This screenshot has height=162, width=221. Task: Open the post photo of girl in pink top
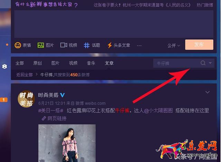pyautogui.click(x=67, y=143)
